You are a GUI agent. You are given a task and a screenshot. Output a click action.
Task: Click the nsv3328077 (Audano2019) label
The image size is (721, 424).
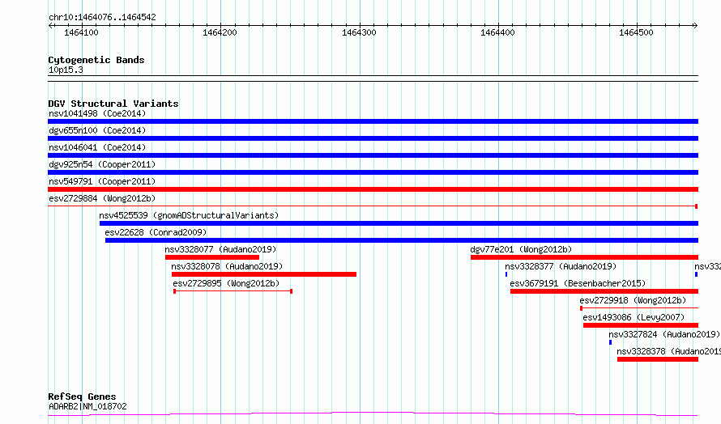coord(220,249)
